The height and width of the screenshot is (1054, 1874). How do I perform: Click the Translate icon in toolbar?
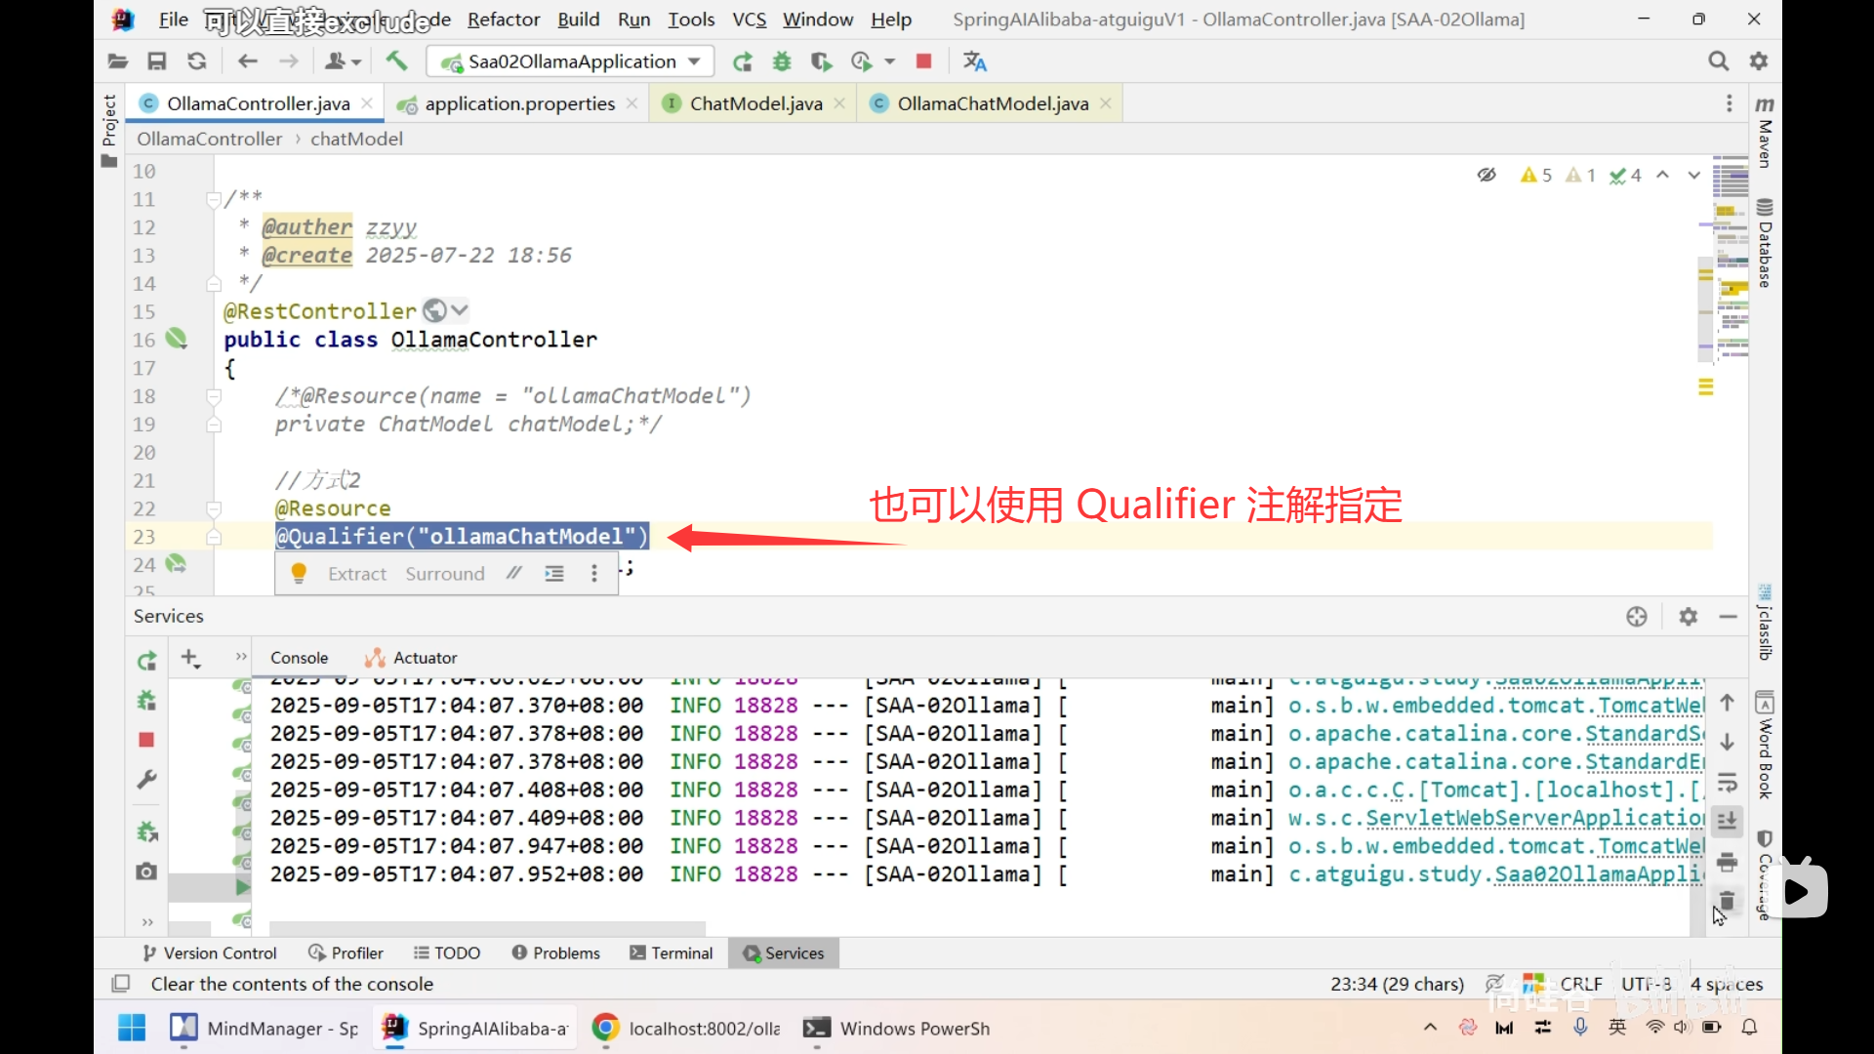pyautogui.click(x=974, y=61)
